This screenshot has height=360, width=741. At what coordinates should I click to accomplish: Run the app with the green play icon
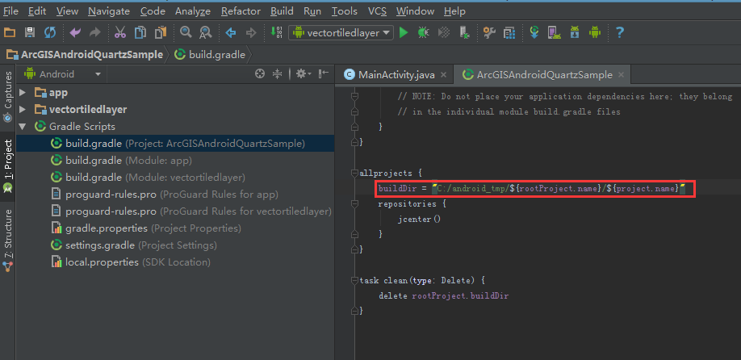click(403, 32)
